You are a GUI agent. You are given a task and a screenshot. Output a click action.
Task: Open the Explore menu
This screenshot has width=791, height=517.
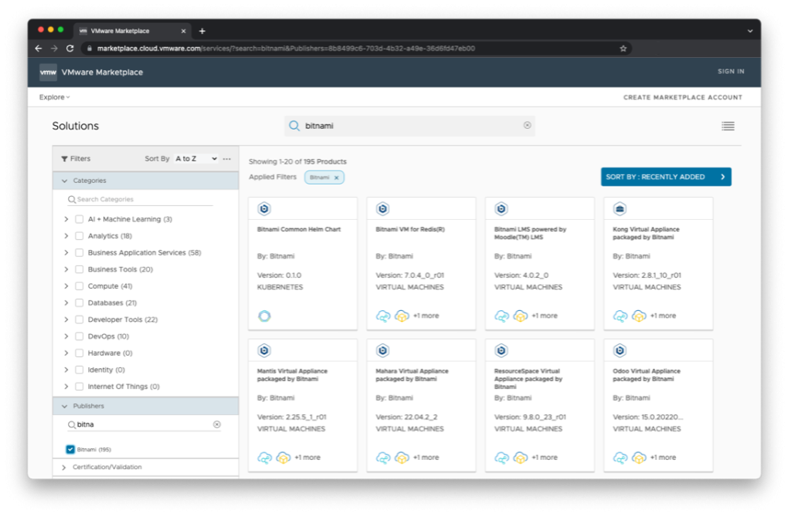(54, 97)
